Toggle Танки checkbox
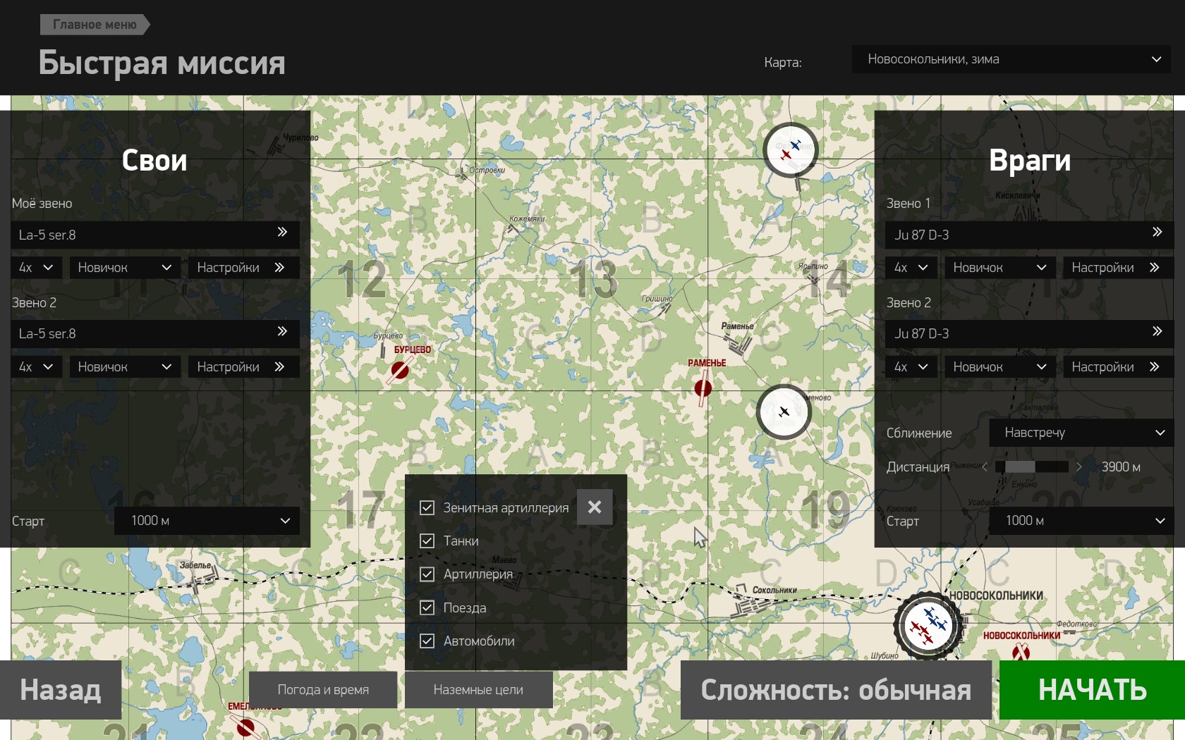Viewport: 1185px width, 740px height. coord(427,541)
